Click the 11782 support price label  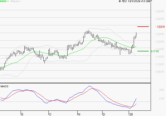[155, 51]
